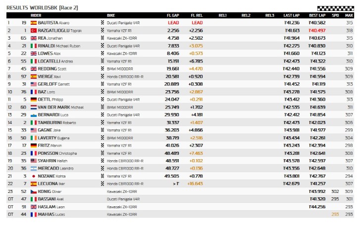The width and height of the screenshot is (360, 238).
Task: Click the BEST LAP column header
Action: coord(316,15)
